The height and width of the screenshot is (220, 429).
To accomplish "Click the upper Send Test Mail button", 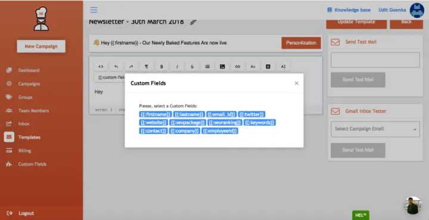I will coord(358,80).
